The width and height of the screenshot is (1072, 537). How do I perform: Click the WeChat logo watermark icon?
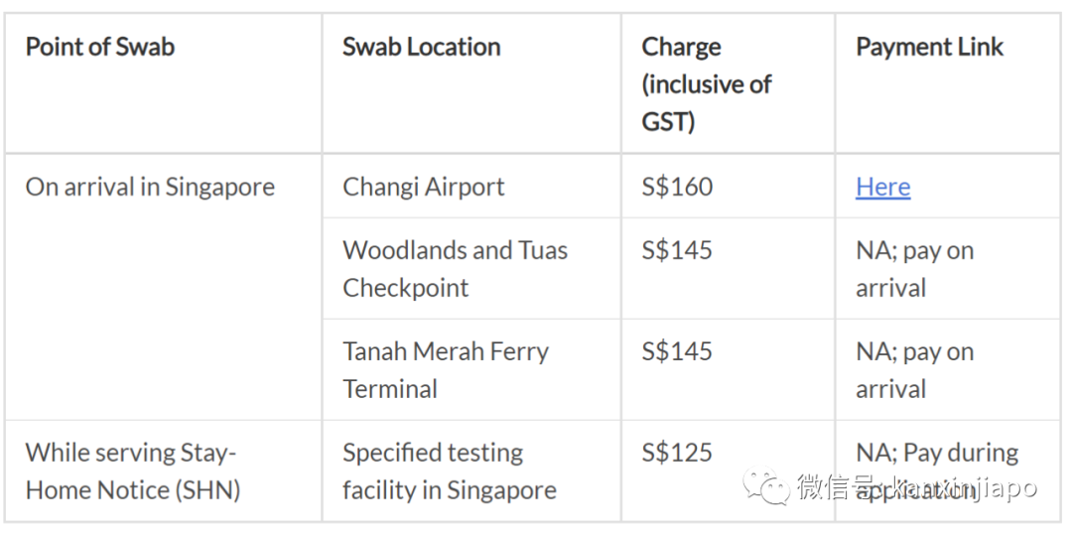[768, 486]
